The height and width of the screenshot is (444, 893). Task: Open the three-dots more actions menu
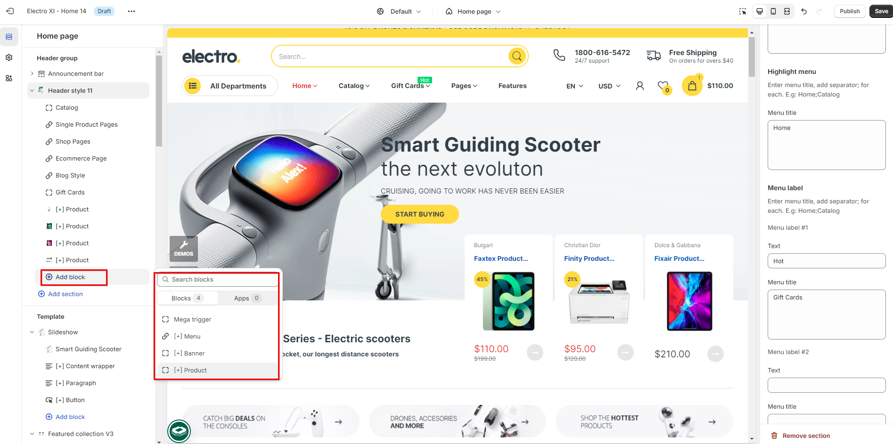[131, 11]
